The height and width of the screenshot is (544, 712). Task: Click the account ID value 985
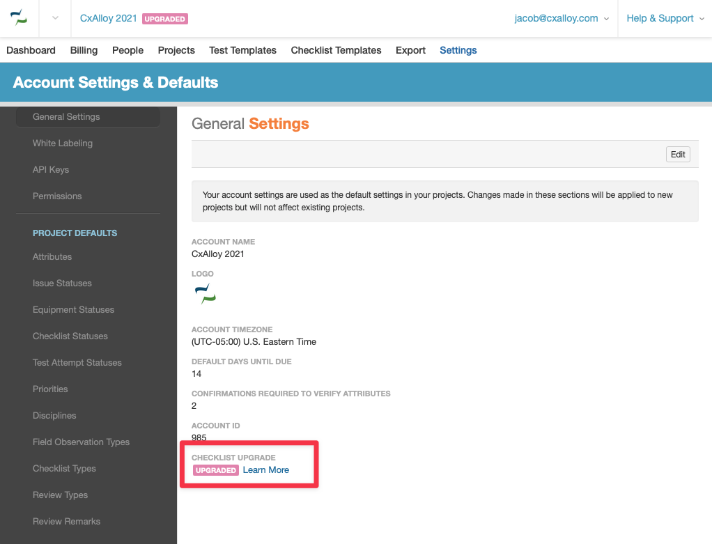pos(199,437)
